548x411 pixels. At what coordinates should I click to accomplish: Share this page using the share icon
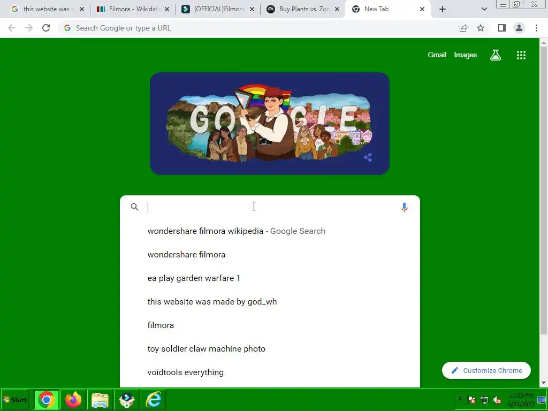tap(463, 28)
